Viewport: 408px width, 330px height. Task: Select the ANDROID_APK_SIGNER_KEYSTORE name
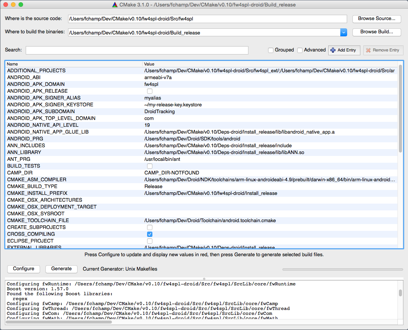[x=50, y=105]
